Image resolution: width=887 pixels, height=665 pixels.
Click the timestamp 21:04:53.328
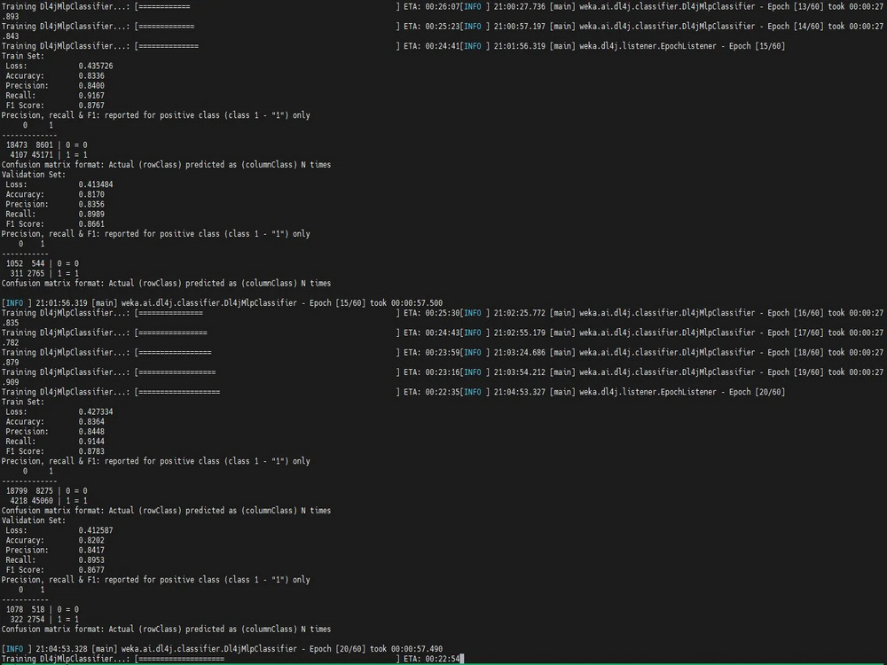pyautogui.click(x=62, y=649)
